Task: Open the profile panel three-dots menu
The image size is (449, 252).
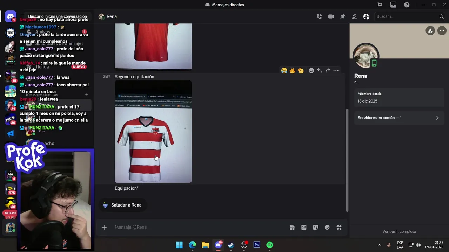Action: point(442,31)
